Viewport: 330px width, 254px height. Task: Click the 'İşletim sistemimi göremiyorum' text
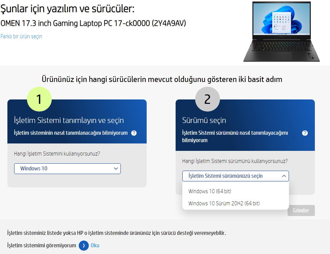pyautogui.click(x=42, y=245)
